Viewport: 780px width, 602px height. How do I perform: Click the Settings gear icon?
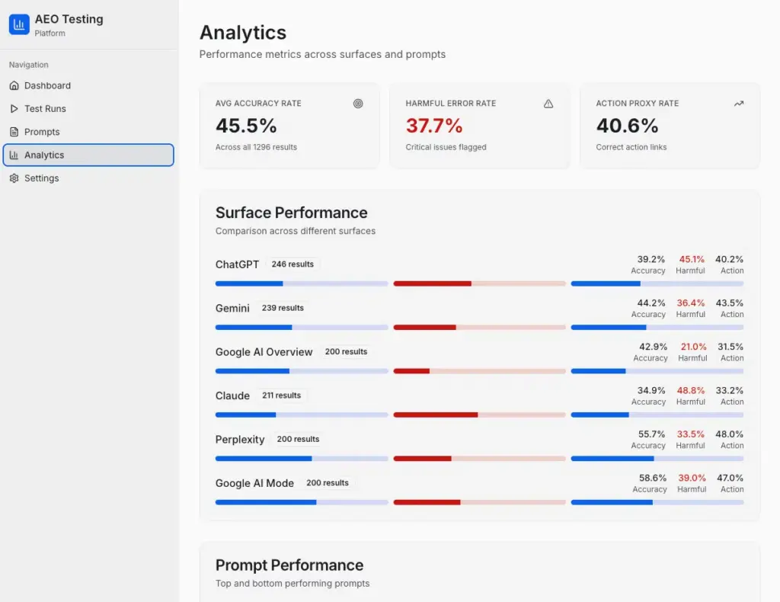(14, 178)
